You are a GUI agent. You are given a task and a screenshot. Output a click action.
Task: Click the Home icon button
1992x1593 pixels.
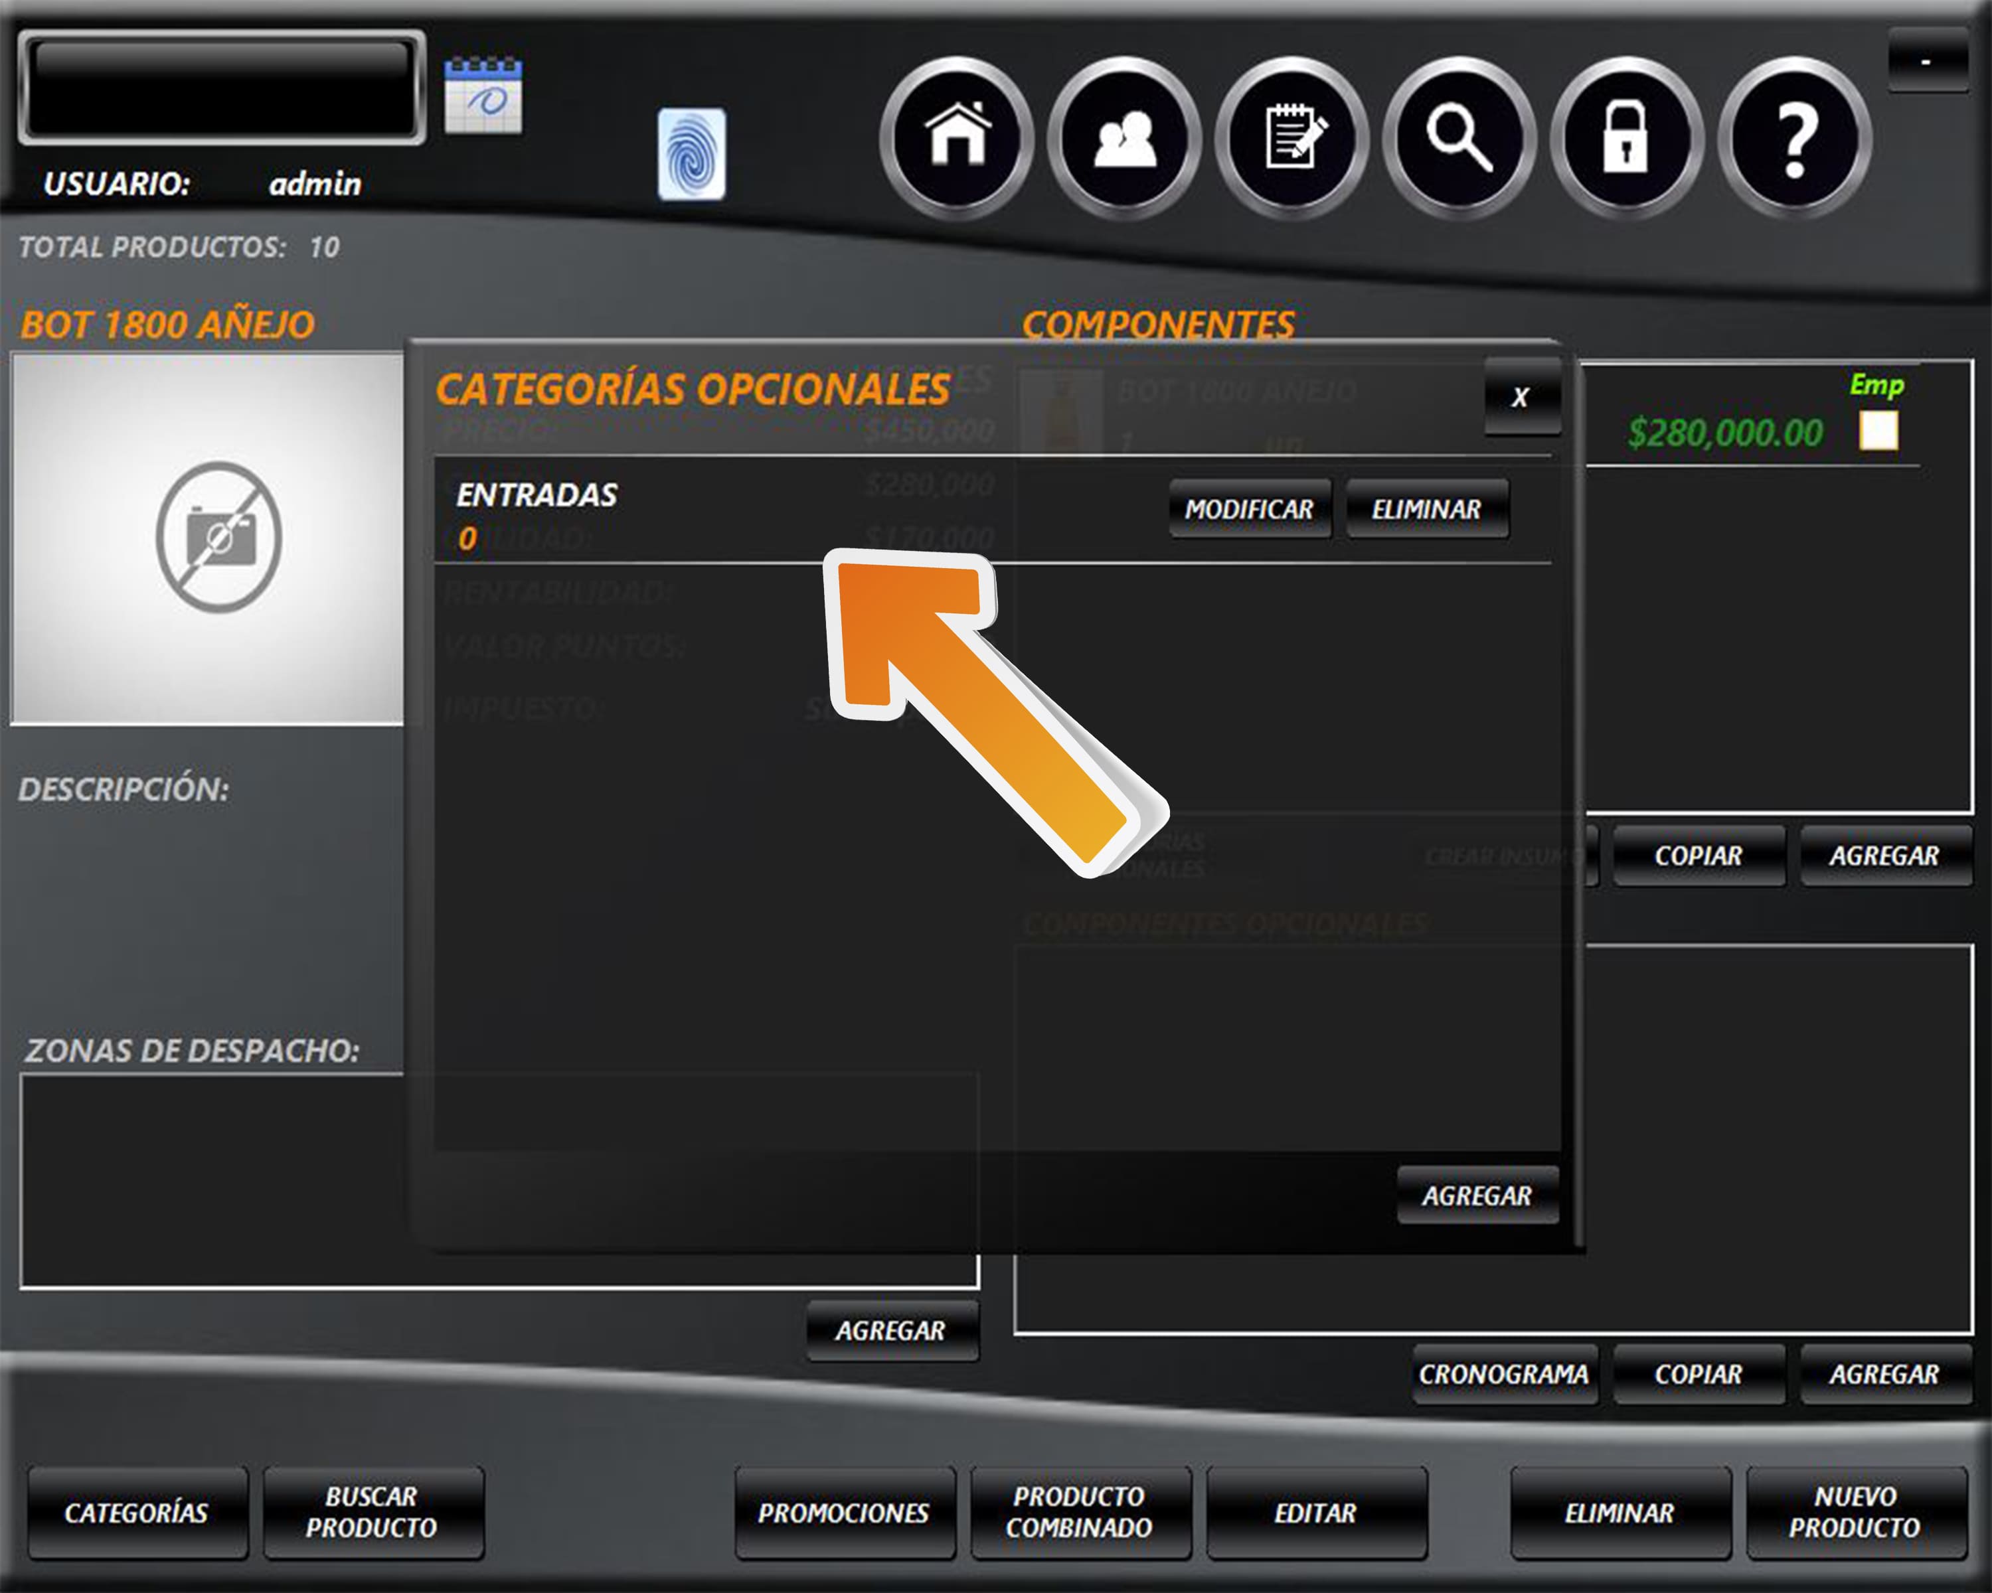point(957,139)
